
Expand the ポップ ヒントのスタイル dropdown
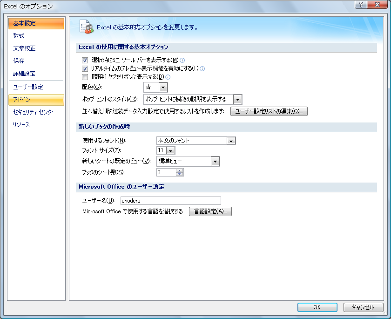coord(238,100)
